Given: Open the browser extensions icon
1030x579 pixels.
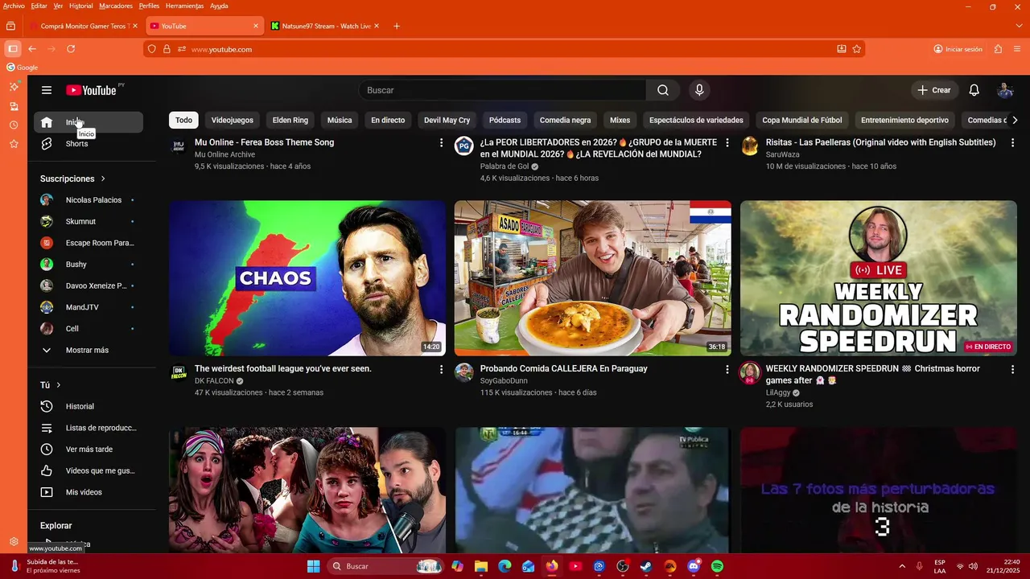Looking at the screenshot, I should coord(998,49).
